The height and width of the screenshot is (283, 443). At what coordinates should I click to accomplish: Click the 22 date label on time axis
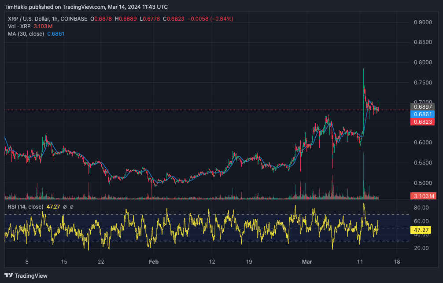point(101,262)
